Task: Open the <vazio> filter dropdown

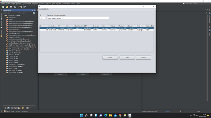Action: (x=26, y=13)
